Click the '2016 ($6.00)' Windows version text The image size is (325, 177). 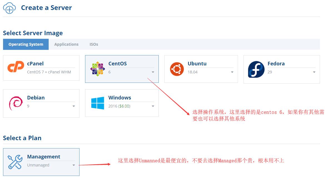point(119,106)
